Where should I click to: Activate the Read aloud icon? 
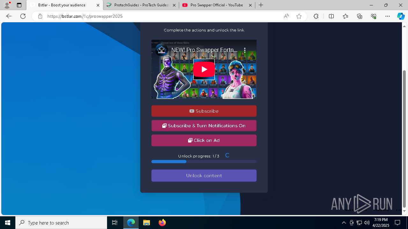(x=286, y=16)
